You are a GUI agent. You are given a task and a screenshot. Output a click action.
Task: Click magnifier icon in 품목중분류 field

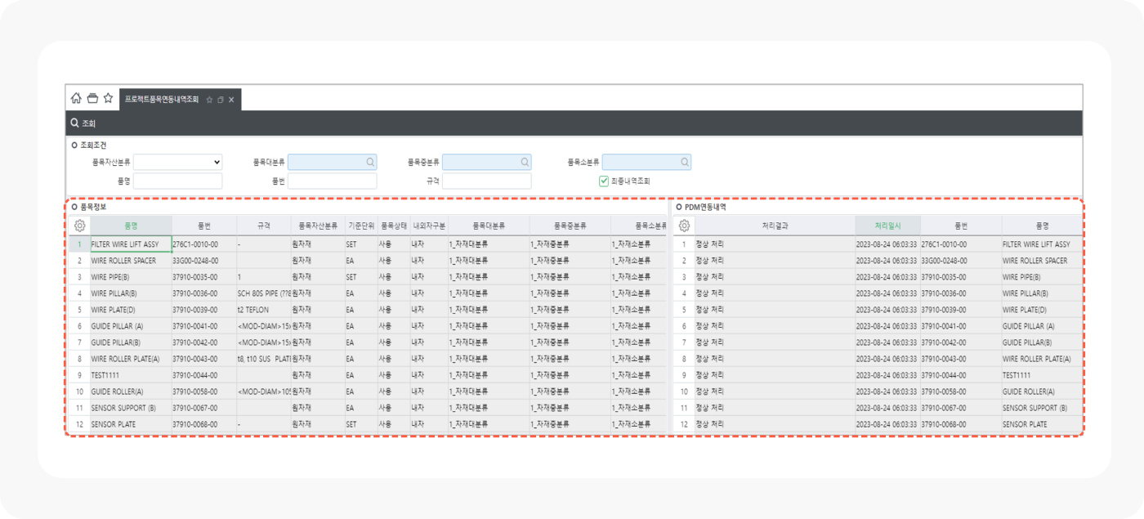525,162
